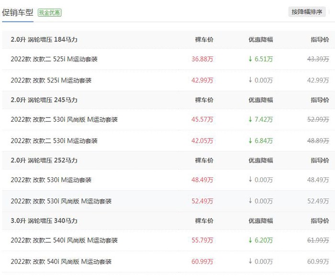Click the 3.0升 涡轮增压 340马力 header

44,221
